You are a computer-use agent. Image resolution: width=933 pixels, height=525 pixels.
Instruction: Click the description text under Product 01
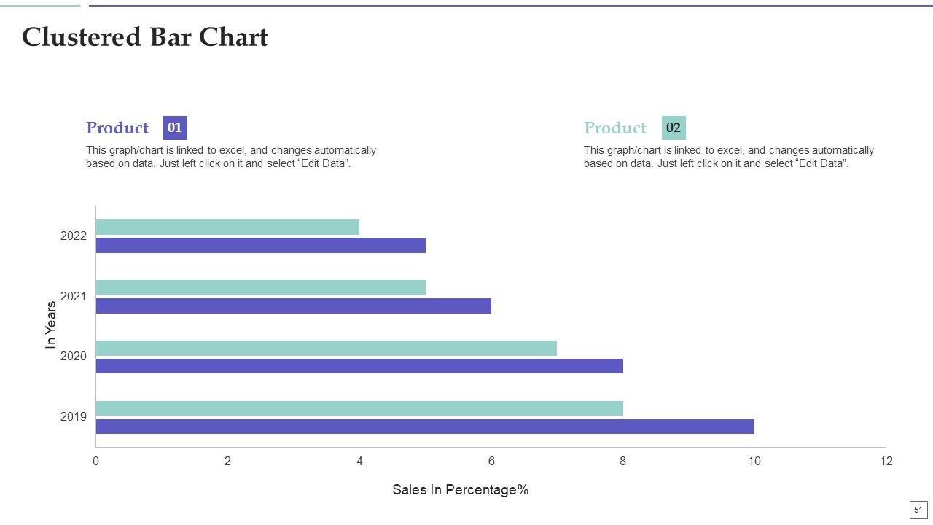[x=231, y=157]
